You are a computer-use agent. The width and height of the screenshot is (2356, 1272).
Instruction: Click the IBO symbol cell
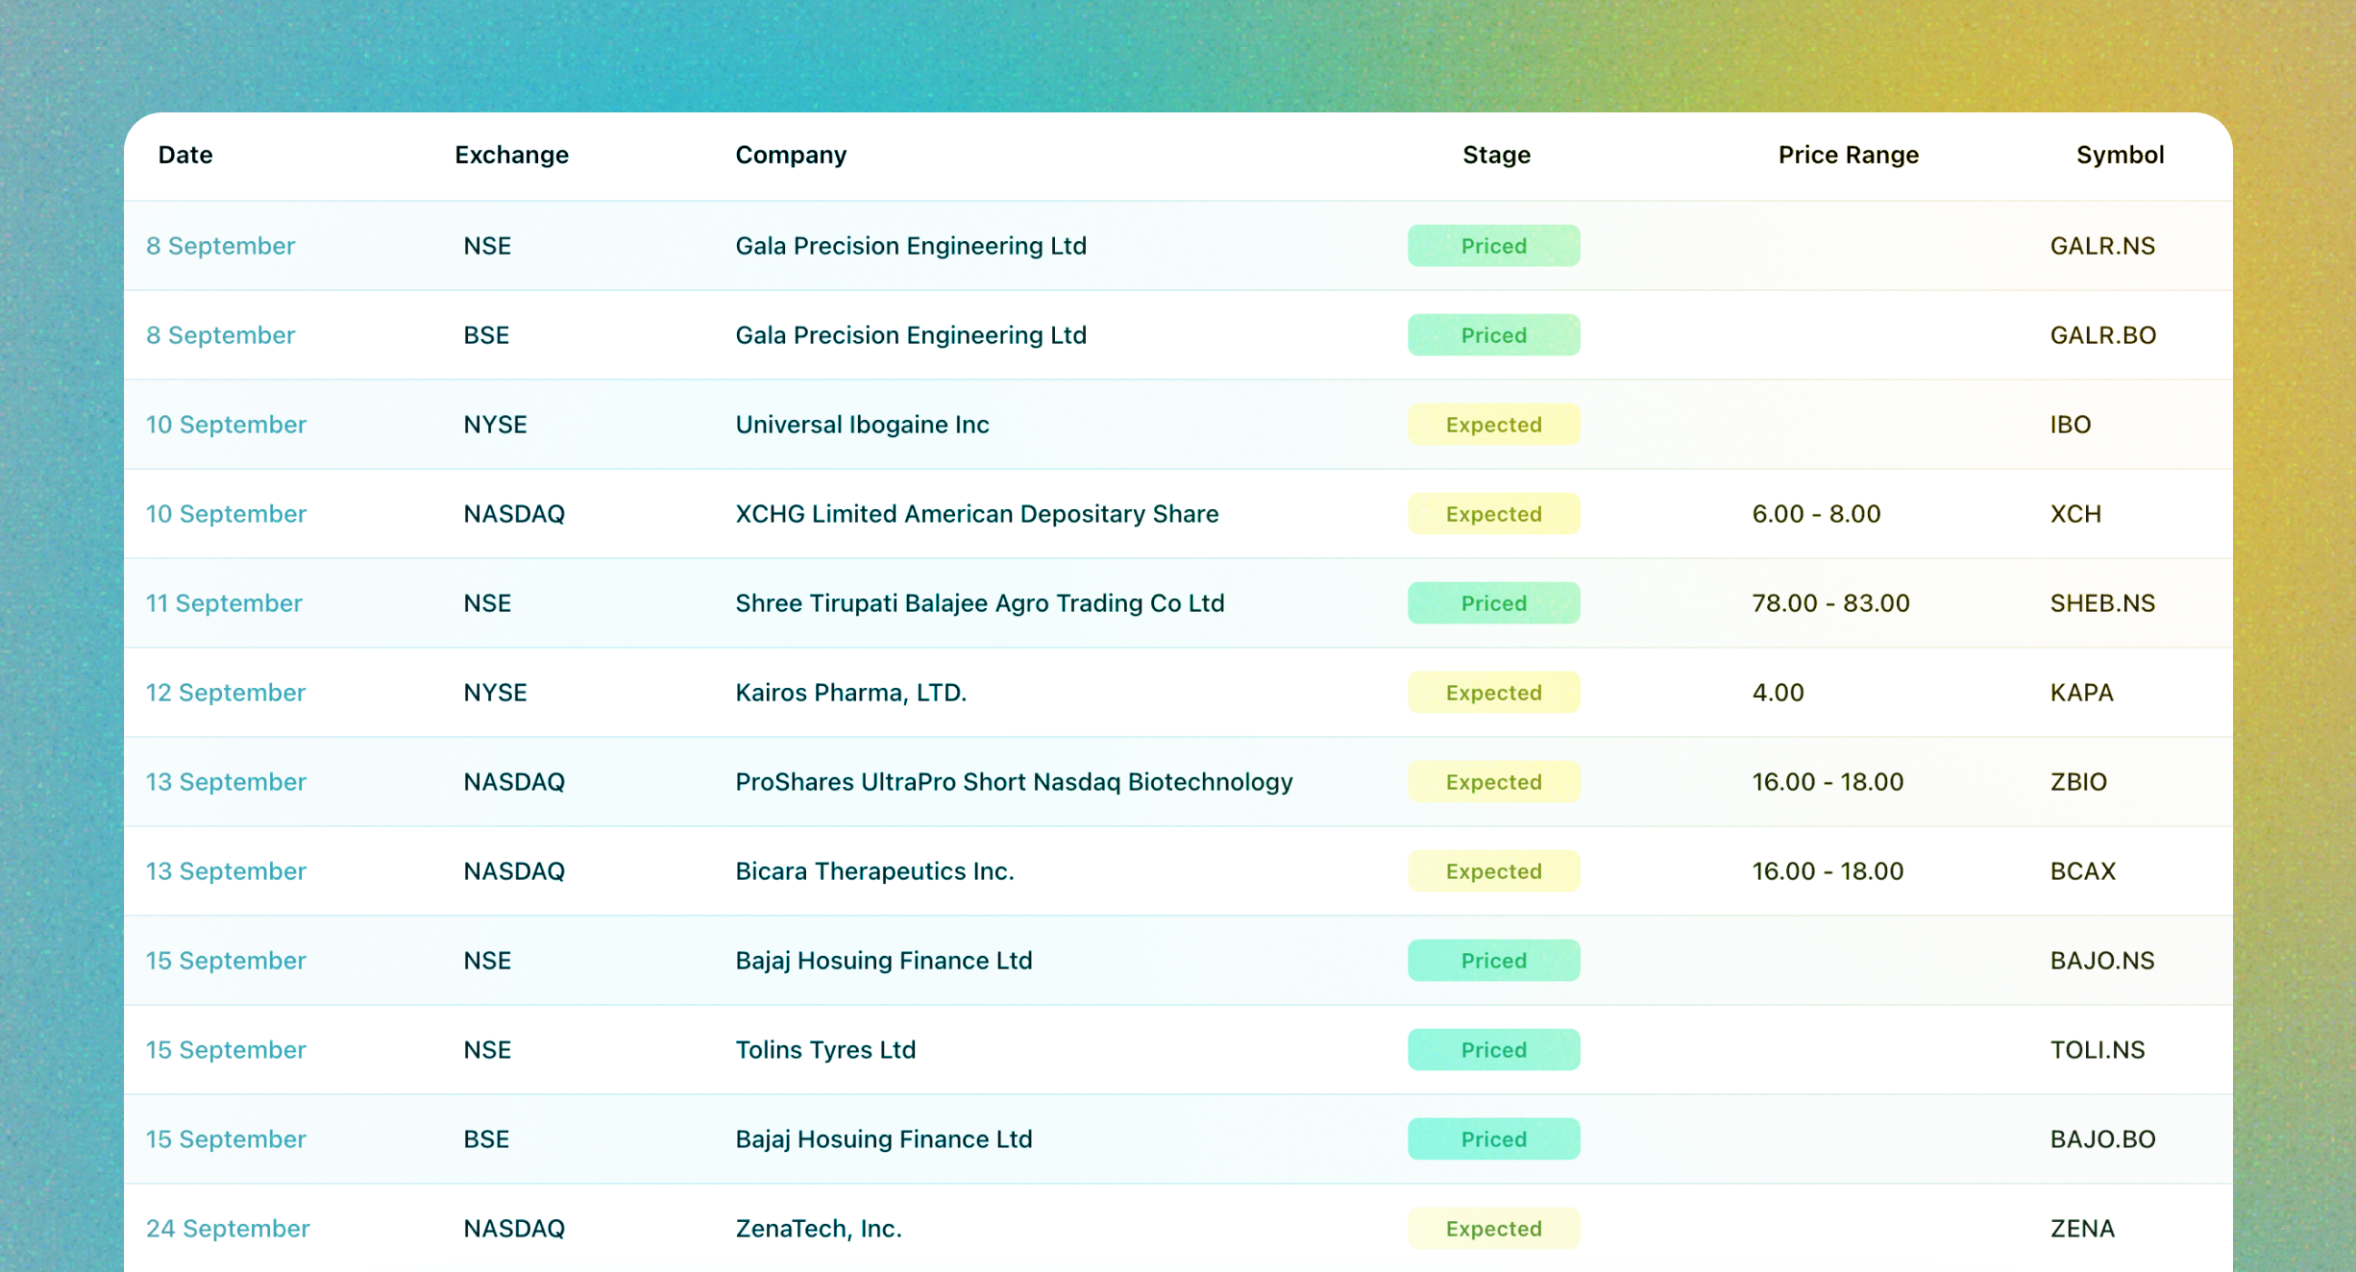(2071, 425)
